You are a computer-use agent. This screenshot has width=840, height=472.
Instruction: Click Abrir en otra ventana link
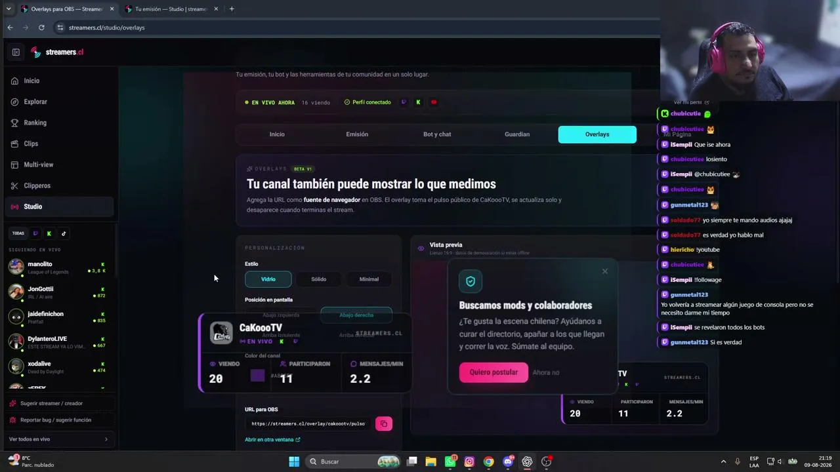click(272, 440)
